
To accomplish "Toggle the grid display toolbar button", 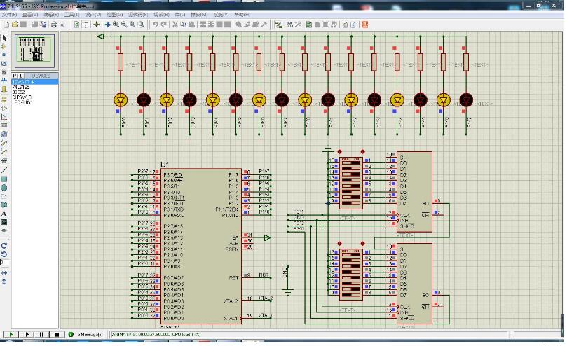I will (x=87, y=24).
